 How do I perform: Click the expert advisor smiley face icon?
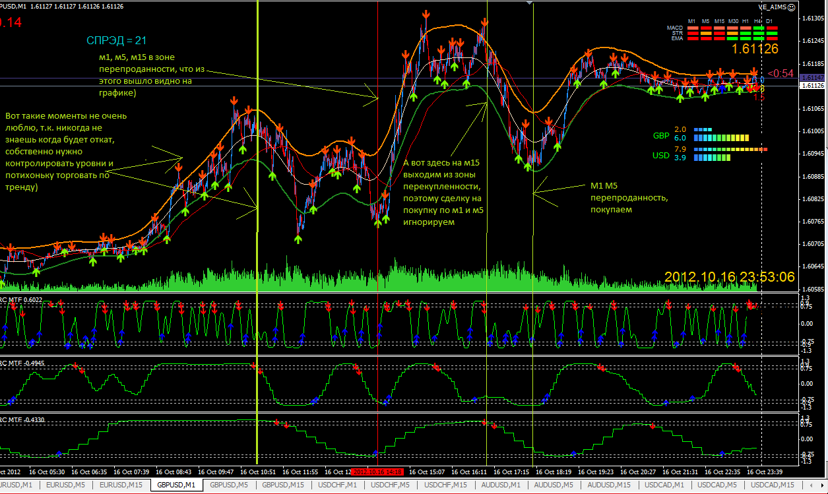click(x=791, y=7)
